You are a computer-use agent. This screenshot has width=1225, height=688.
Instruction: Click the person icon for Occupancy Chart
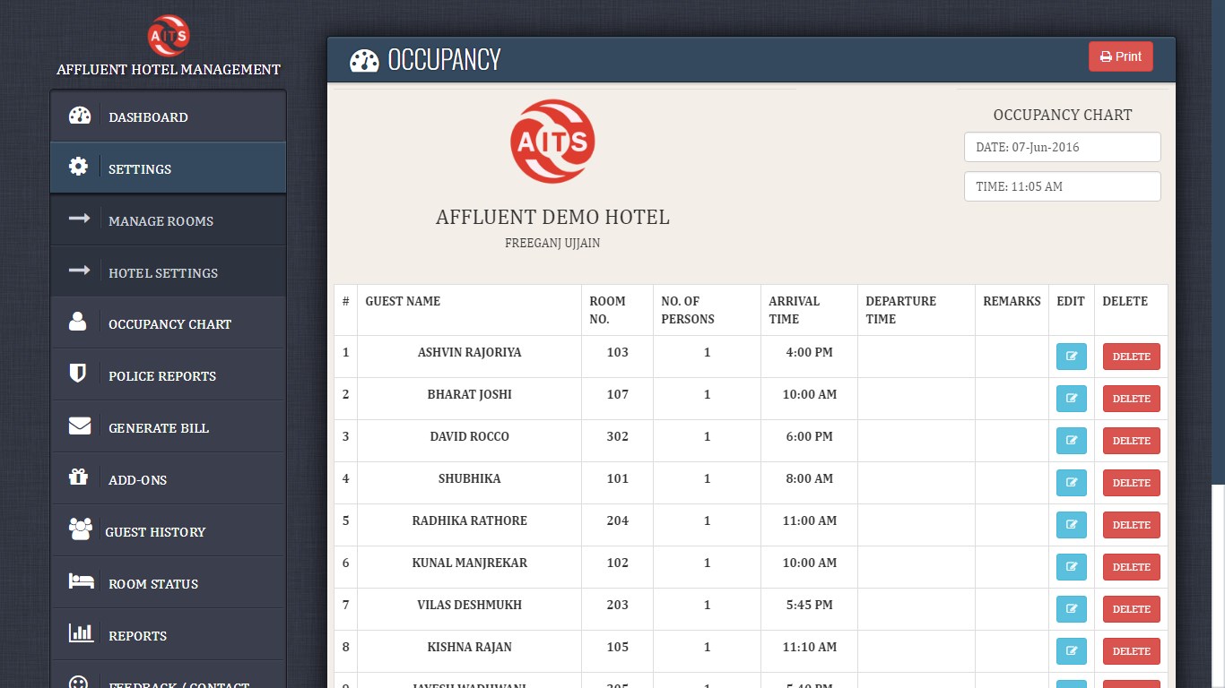tap(78, 322)
